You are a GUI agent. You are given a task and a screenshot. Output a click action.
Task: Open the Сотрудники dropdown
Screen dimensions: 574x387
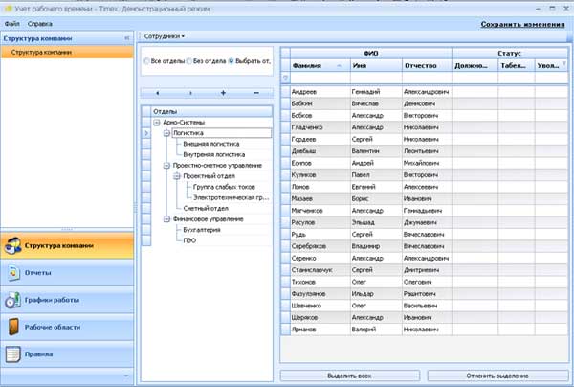click(x=165, y=36)
